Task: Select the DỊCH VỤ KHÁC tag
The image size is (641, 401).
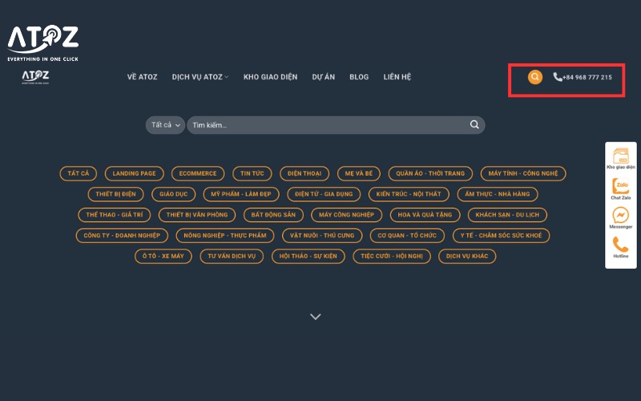Action: click(467, 256)
